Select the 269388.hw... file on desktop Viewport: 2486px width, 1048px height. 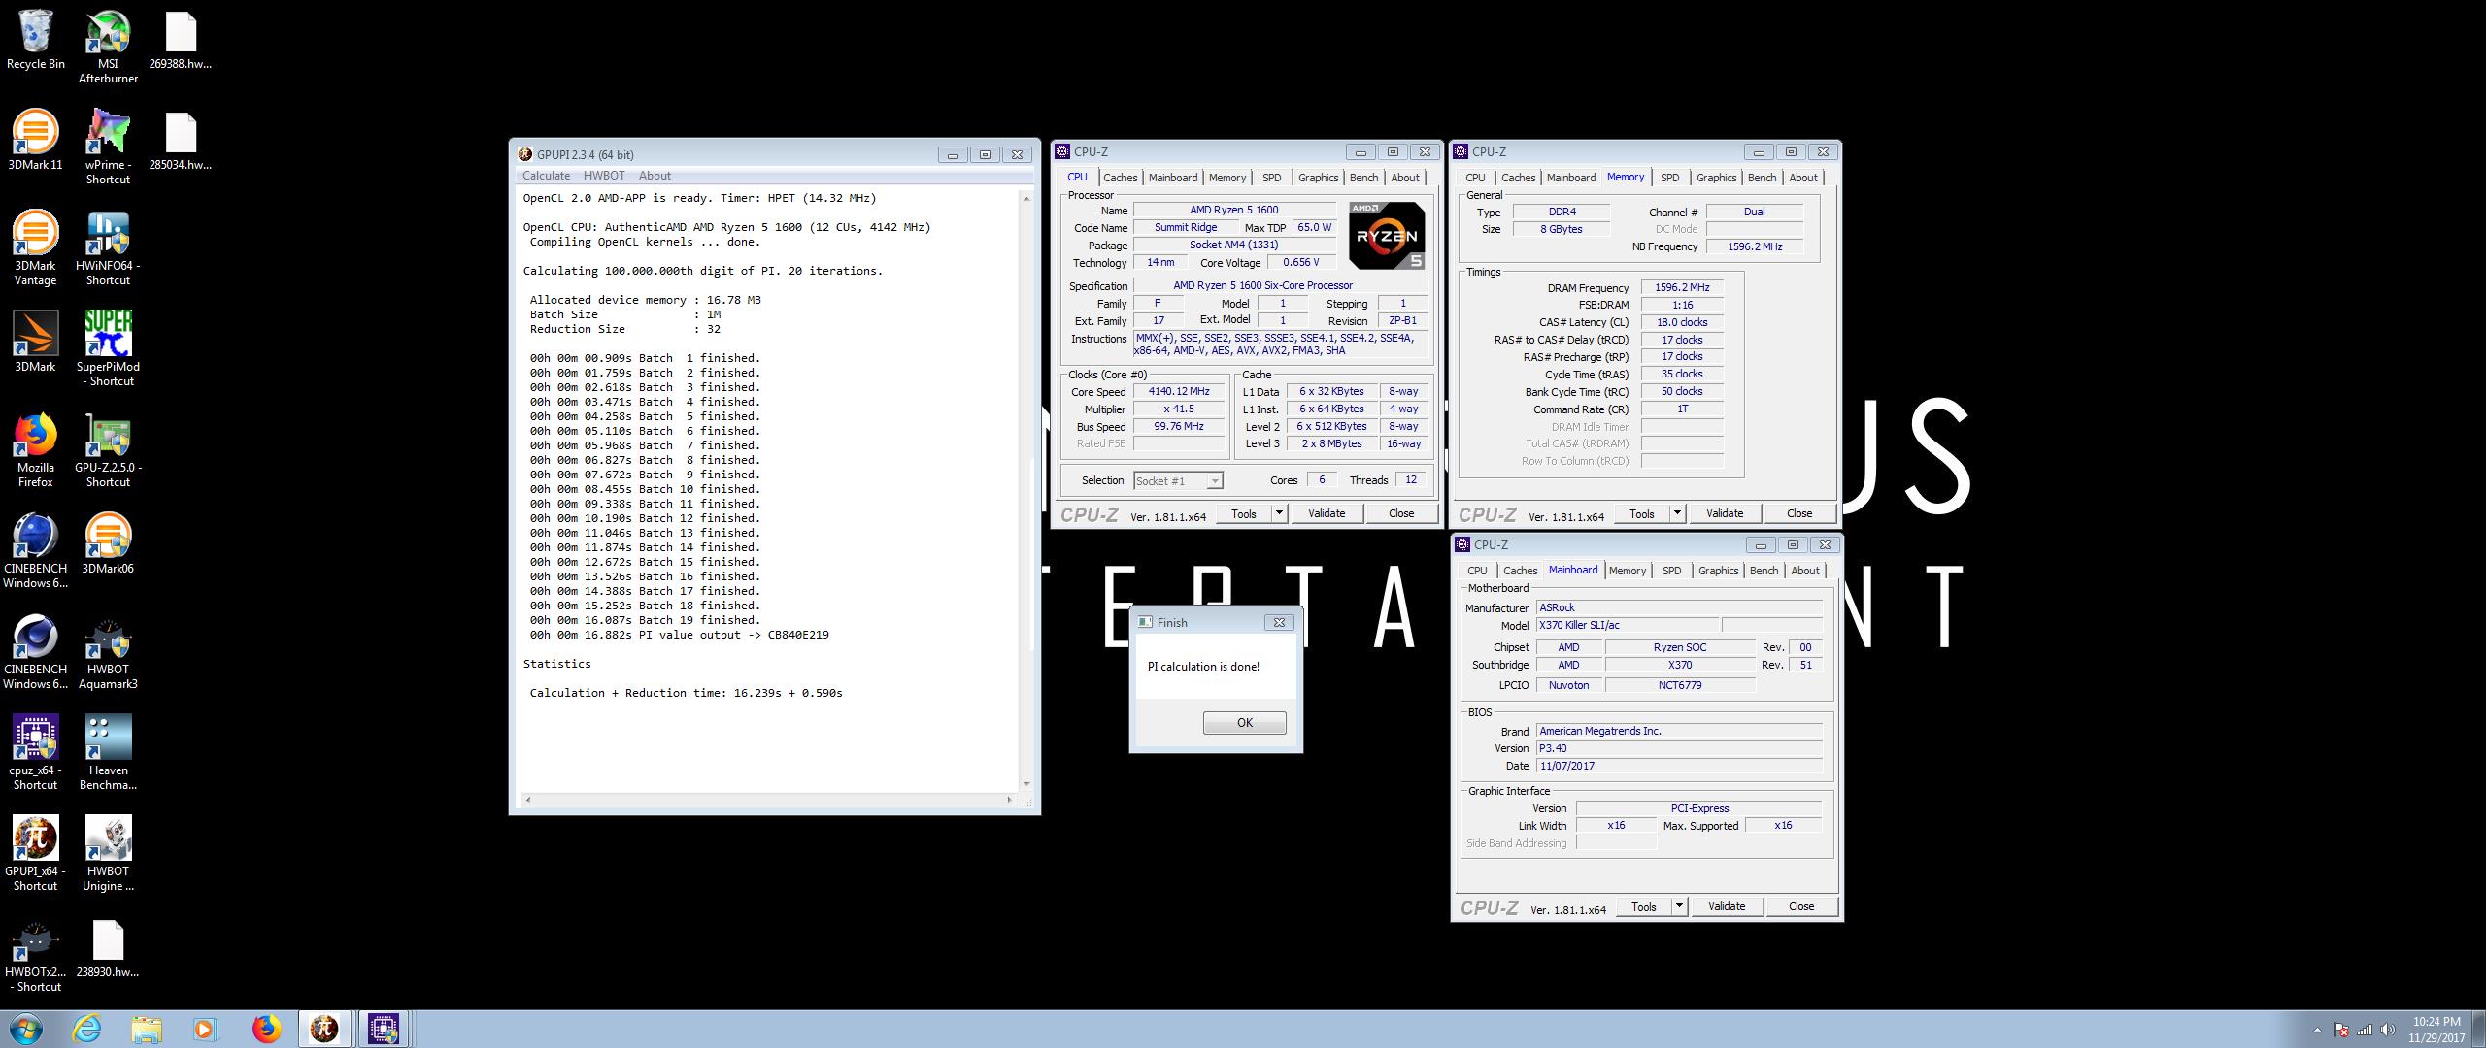181,41
